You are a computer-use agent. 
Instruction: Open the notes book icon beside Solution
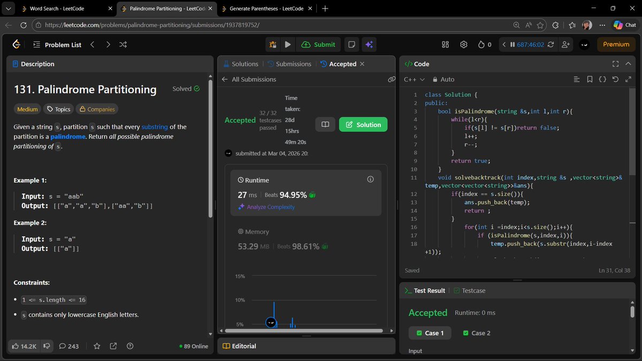pos(325,125)
